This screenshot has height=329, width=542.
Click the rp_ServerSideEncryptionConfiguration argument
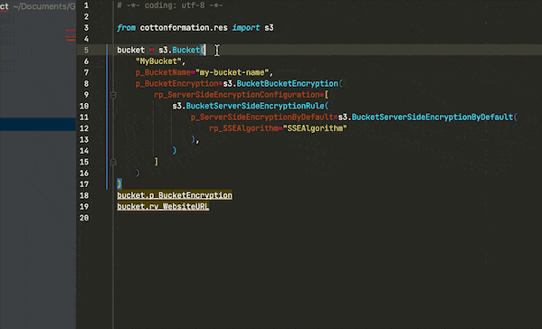(x=237, y=95)
